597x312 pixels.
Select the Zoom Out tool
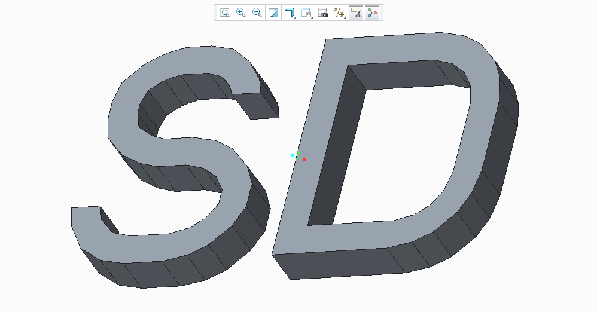click(257, 13)
